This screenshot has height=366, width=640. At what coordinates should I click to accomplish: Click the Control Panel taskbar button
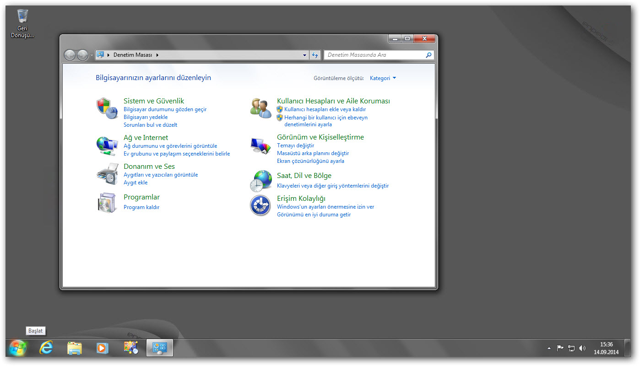(160, 348)
